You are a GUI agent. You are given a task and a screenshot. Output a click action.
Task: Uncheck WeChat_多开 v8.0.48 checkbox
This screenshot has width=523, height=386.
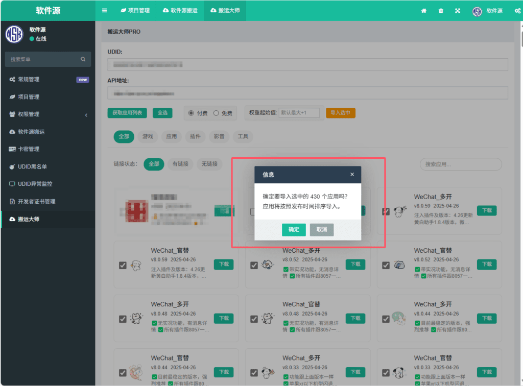[123, 319]
